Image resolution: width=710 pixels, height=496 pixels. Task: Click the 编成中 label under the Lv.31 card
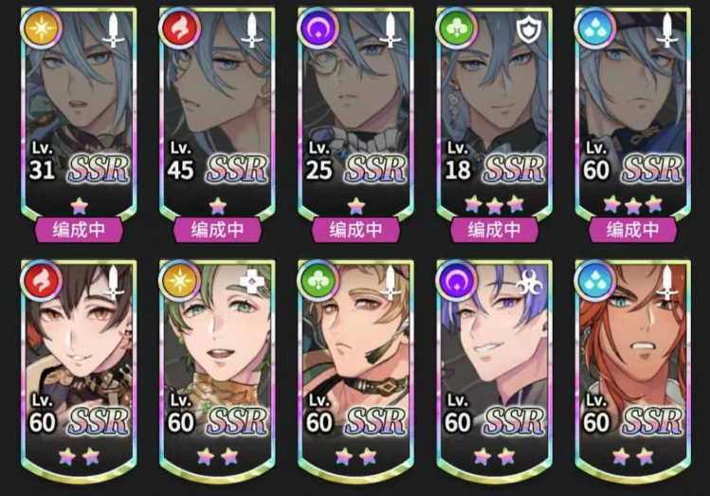point(79,230)
